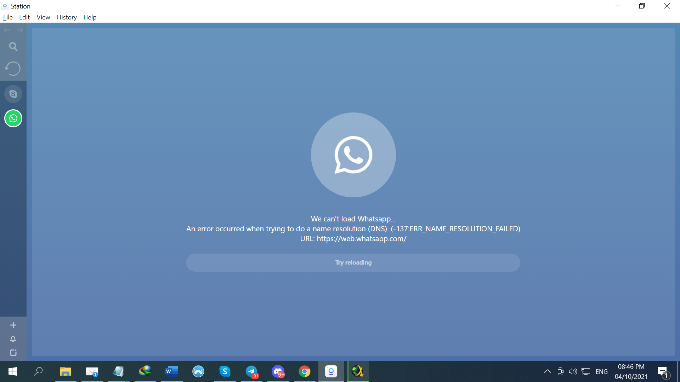Open the View menu
Screen dimensions: 680x382
43,17
